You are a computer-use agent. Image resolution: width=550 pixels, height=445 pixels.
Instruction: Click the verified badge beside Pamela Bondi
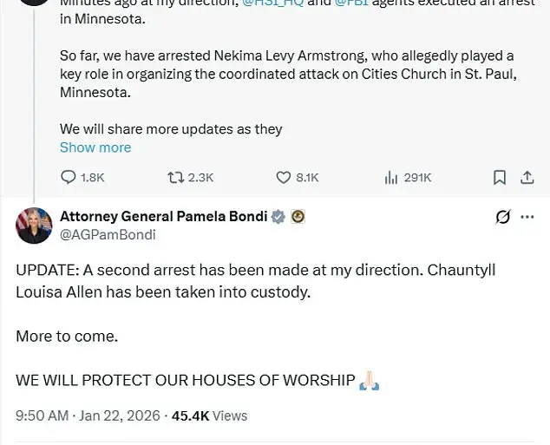(x=278, y=217)
